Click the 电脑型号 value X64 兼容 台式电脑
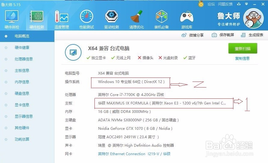 [113, 73]
